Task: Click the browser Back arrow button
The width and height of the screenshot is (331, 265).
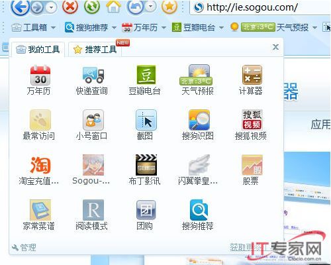Action: coord(20,7)
